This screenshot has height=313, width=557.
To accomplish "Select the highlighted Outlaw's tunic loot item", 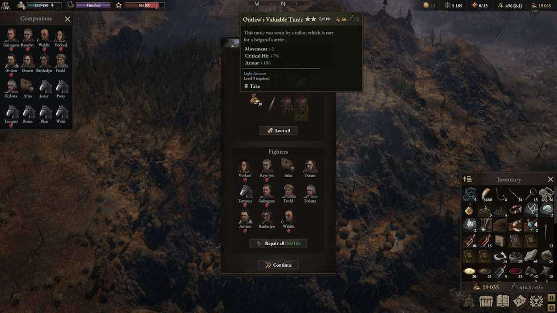I will (x=301, y=108).
